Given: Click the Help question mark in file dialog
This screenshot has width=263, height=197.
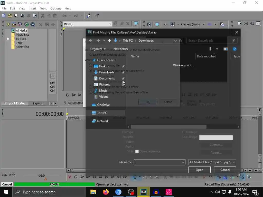Looking at the screenshot, I should coord(234,49).
